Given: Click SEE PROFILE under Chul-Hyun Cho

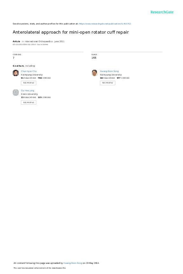Looking at the screenshot, I should [x=29, y=83].
